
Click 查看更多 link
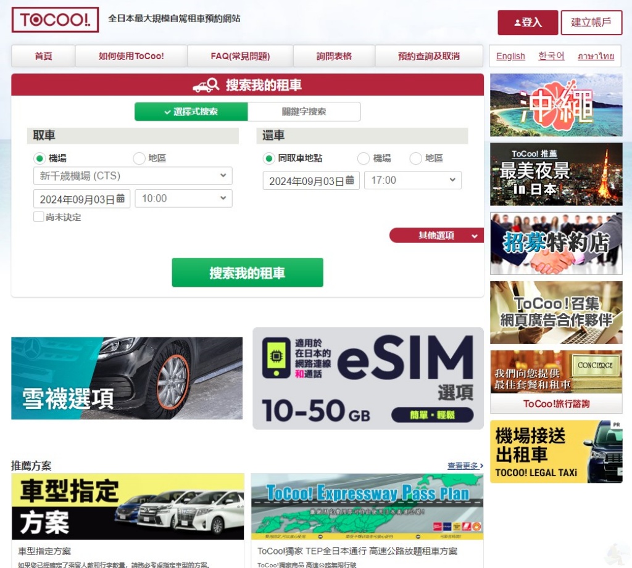tap(465, 466)
